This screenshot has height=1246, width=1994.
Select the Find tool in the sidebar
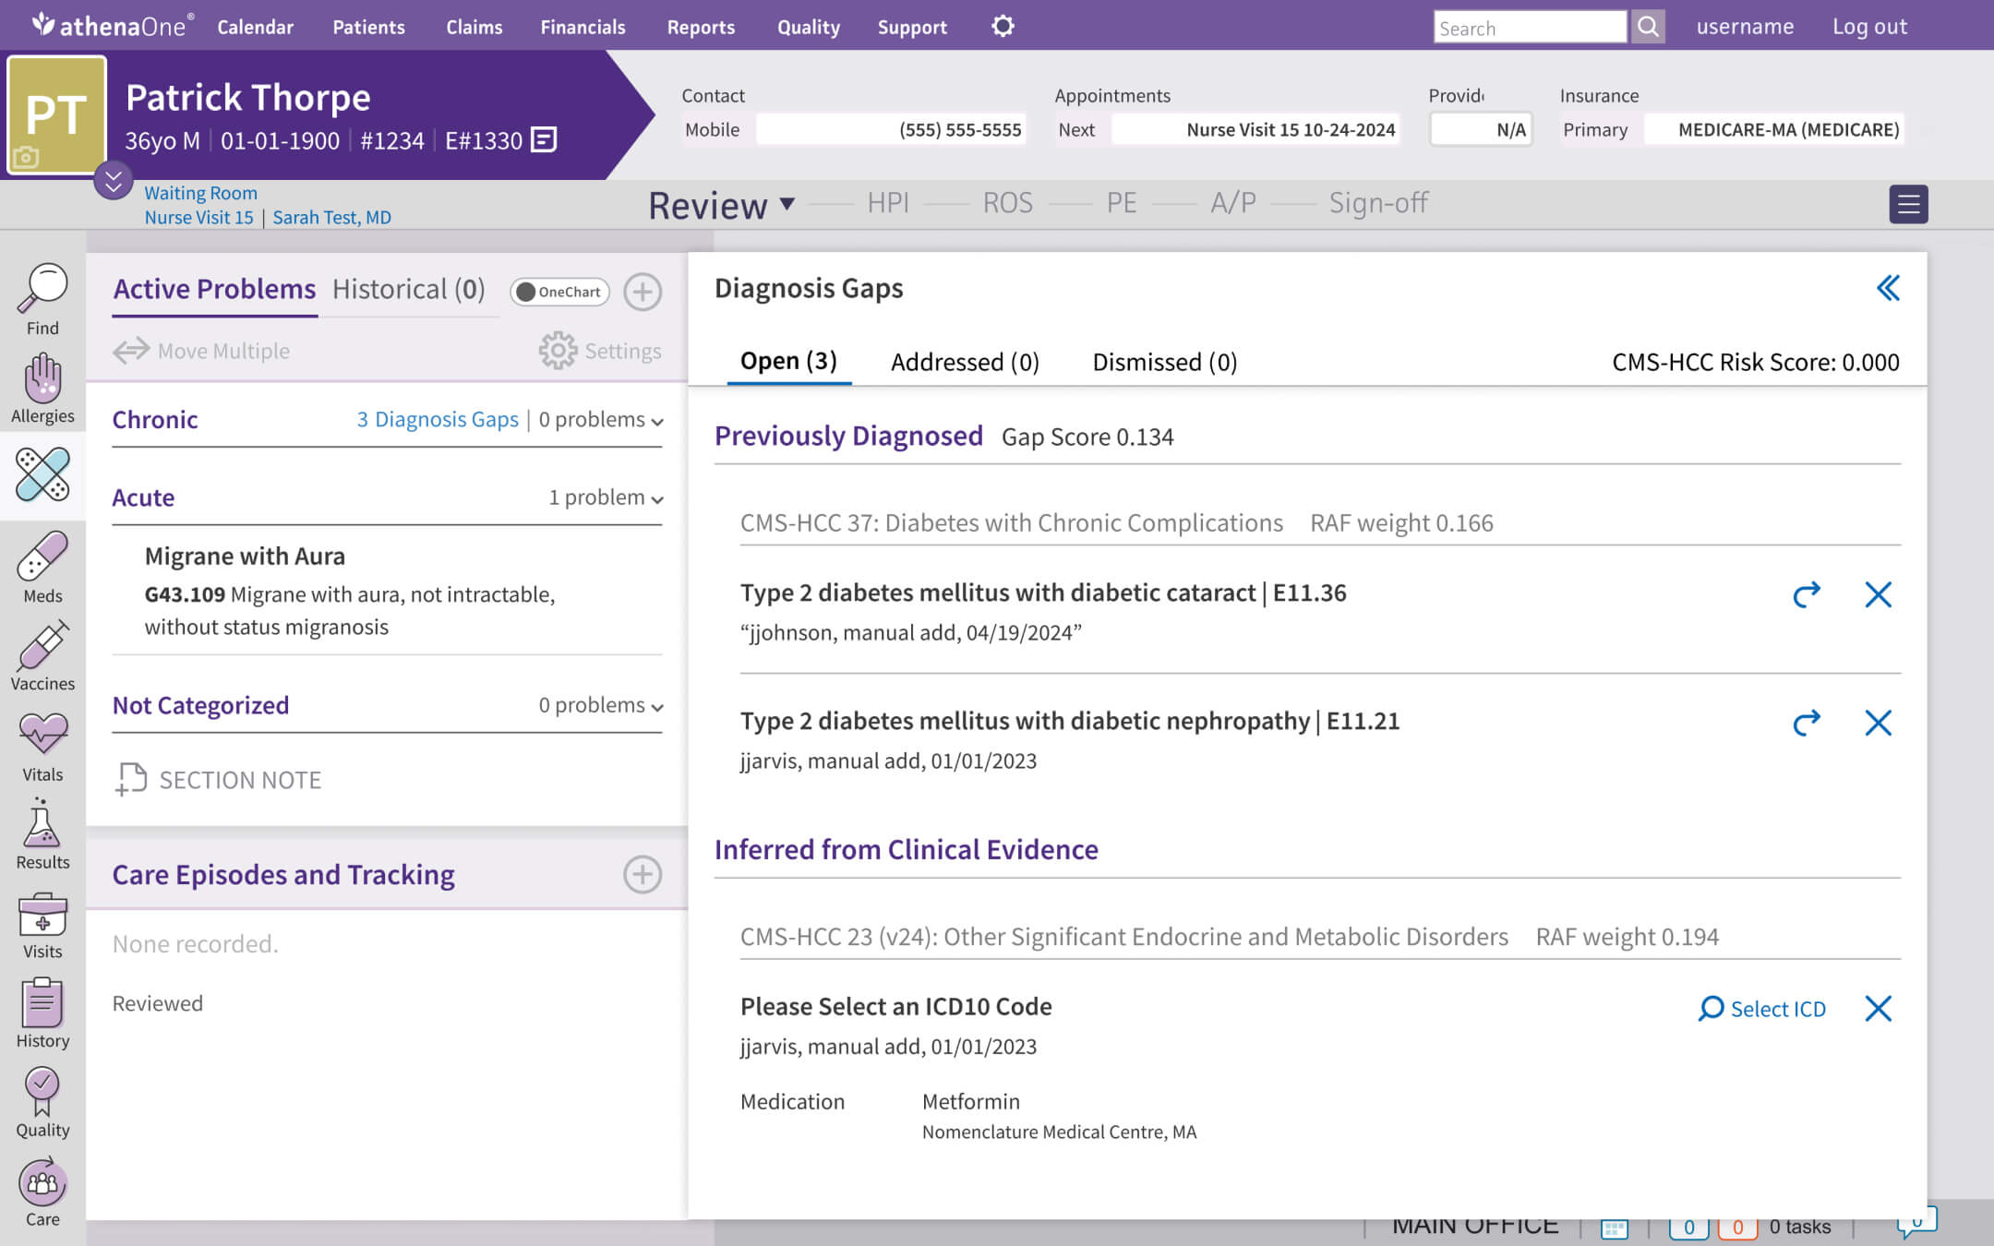pyautogui.click(x=42, y=300)
